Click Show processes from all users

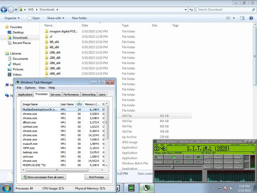pos(44,177)
